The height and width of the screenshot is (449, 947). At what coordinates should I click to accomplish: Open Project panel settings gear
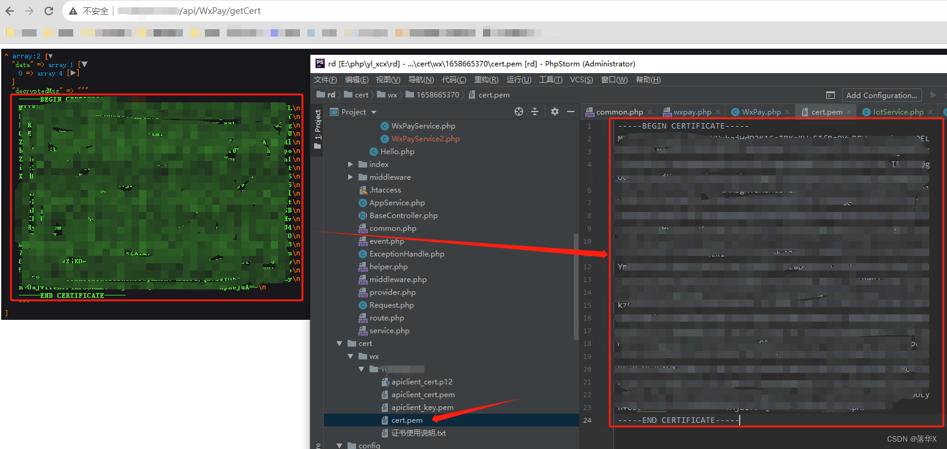555,111
